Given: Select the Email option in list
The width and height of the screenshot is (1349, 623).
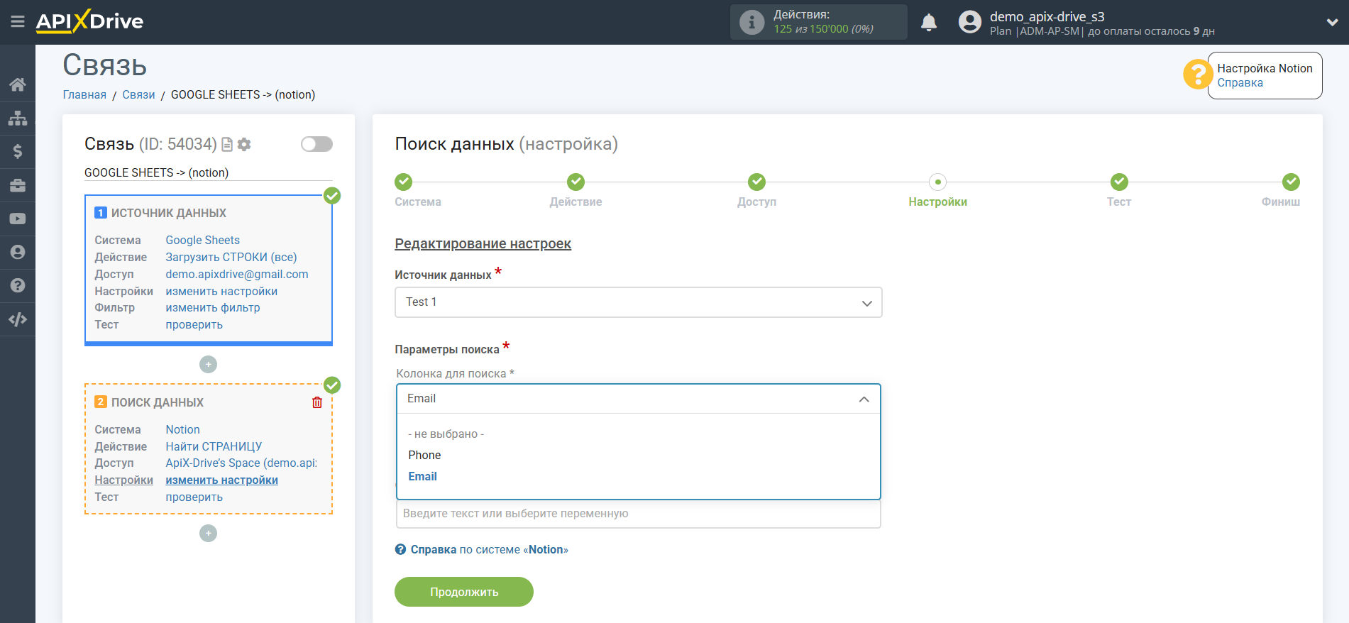Looking at the screenshot, I should (422, 476).
